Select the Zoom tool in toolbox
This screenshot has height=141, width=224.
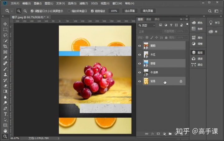tap(5, 136)
